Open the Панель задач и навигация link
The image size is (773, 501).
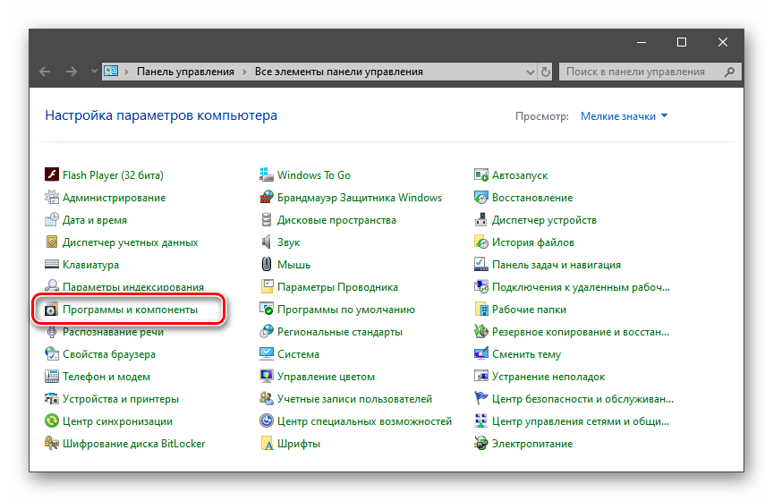click(556, 265)
